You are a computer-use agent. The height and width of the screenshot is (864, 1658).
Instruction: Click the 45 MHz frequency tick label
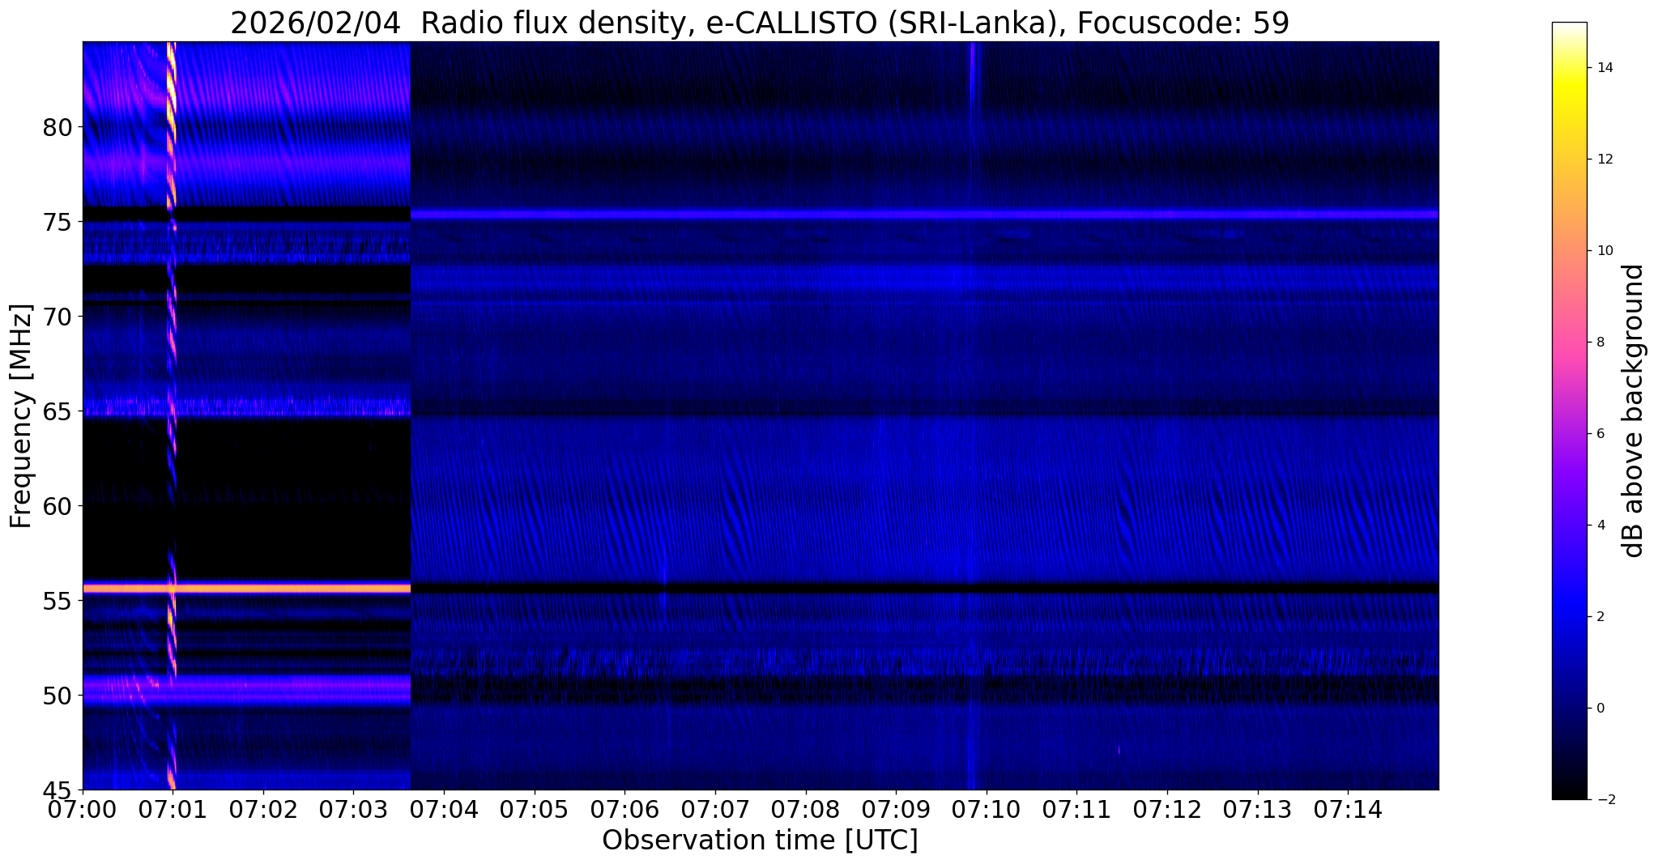point(59,790)
